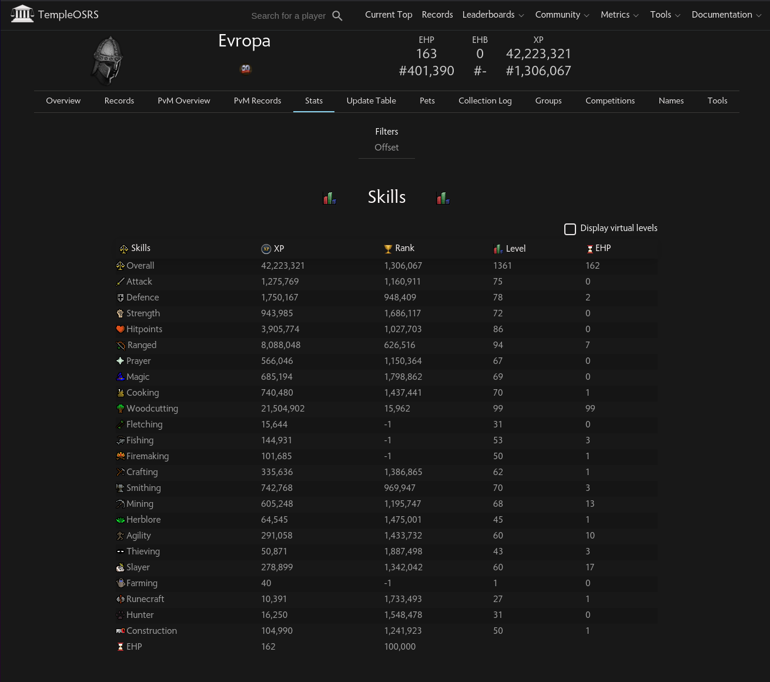Click the Smithing anvil icon

pyautogui.click(x=120, y=488)
